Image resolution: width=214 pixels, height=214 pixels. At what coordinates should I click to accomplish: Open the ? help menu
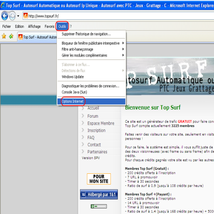click(x=71, y=27)
